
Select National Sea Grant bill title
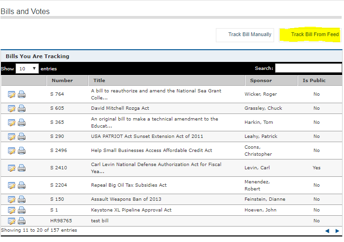(156, 94)
